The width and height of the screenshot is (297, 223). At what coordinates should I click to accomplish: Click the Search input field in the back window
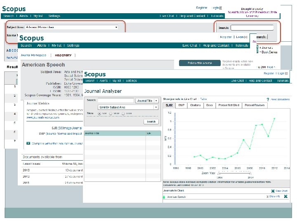[x=252, y=28]
